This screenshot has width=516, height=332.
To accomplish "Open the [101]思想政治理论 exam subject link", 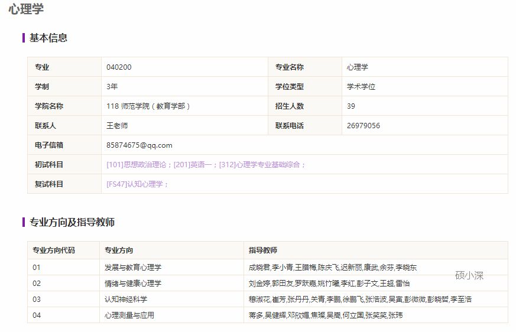I will click(x=137, y=164).
